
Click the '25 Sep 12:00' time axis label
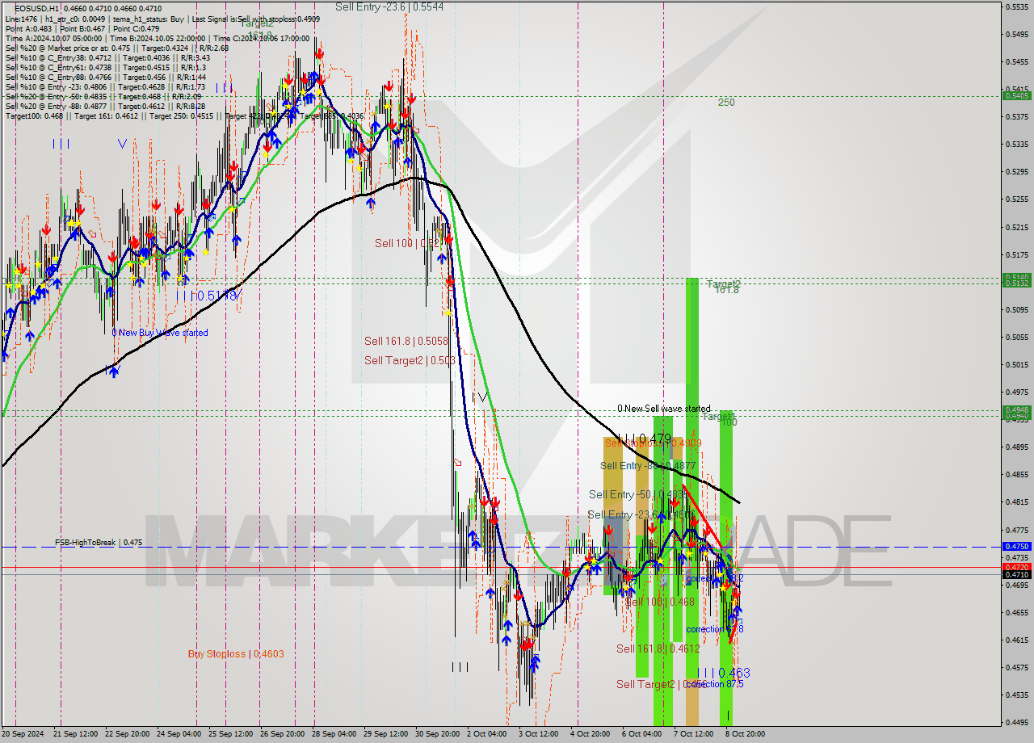(230, 734)
